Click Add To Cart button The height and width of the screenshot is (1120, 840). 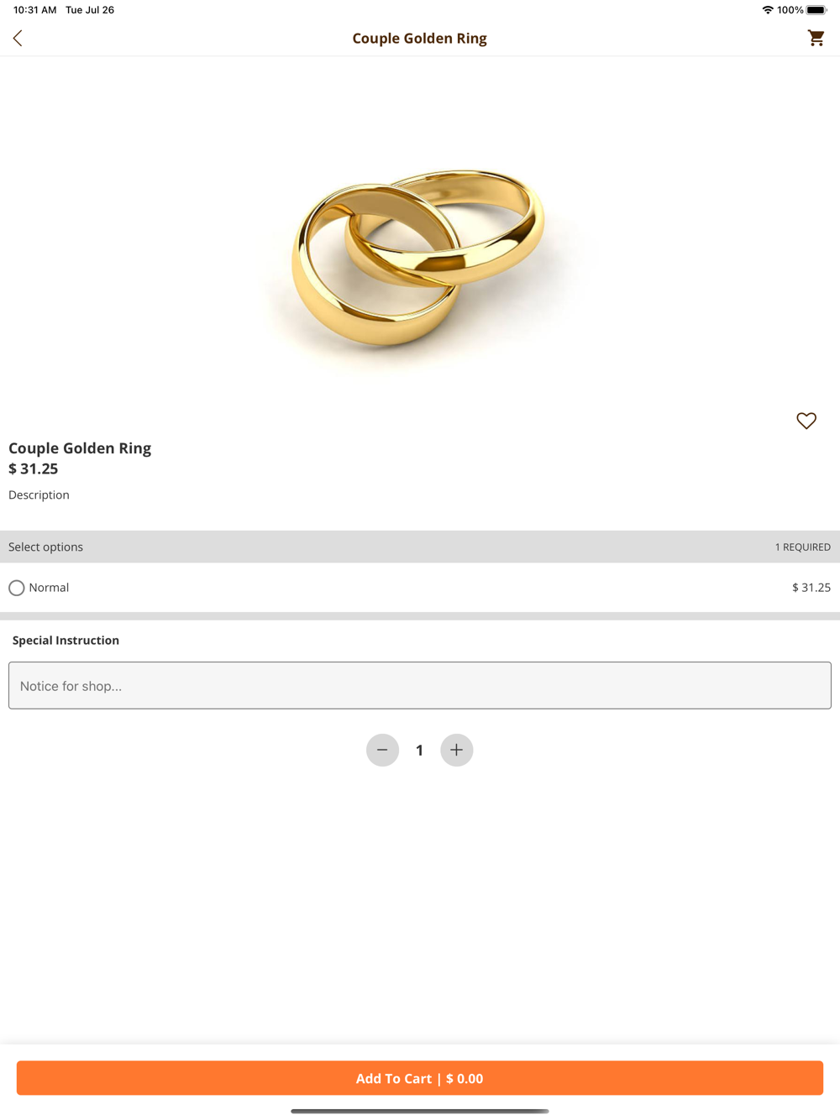pyautogui.click(x=420, y=1078)
